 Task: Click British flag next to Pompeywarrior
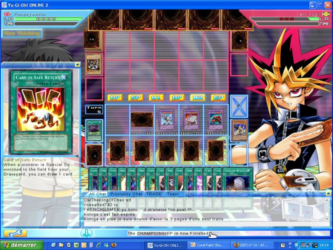(7, 14)
